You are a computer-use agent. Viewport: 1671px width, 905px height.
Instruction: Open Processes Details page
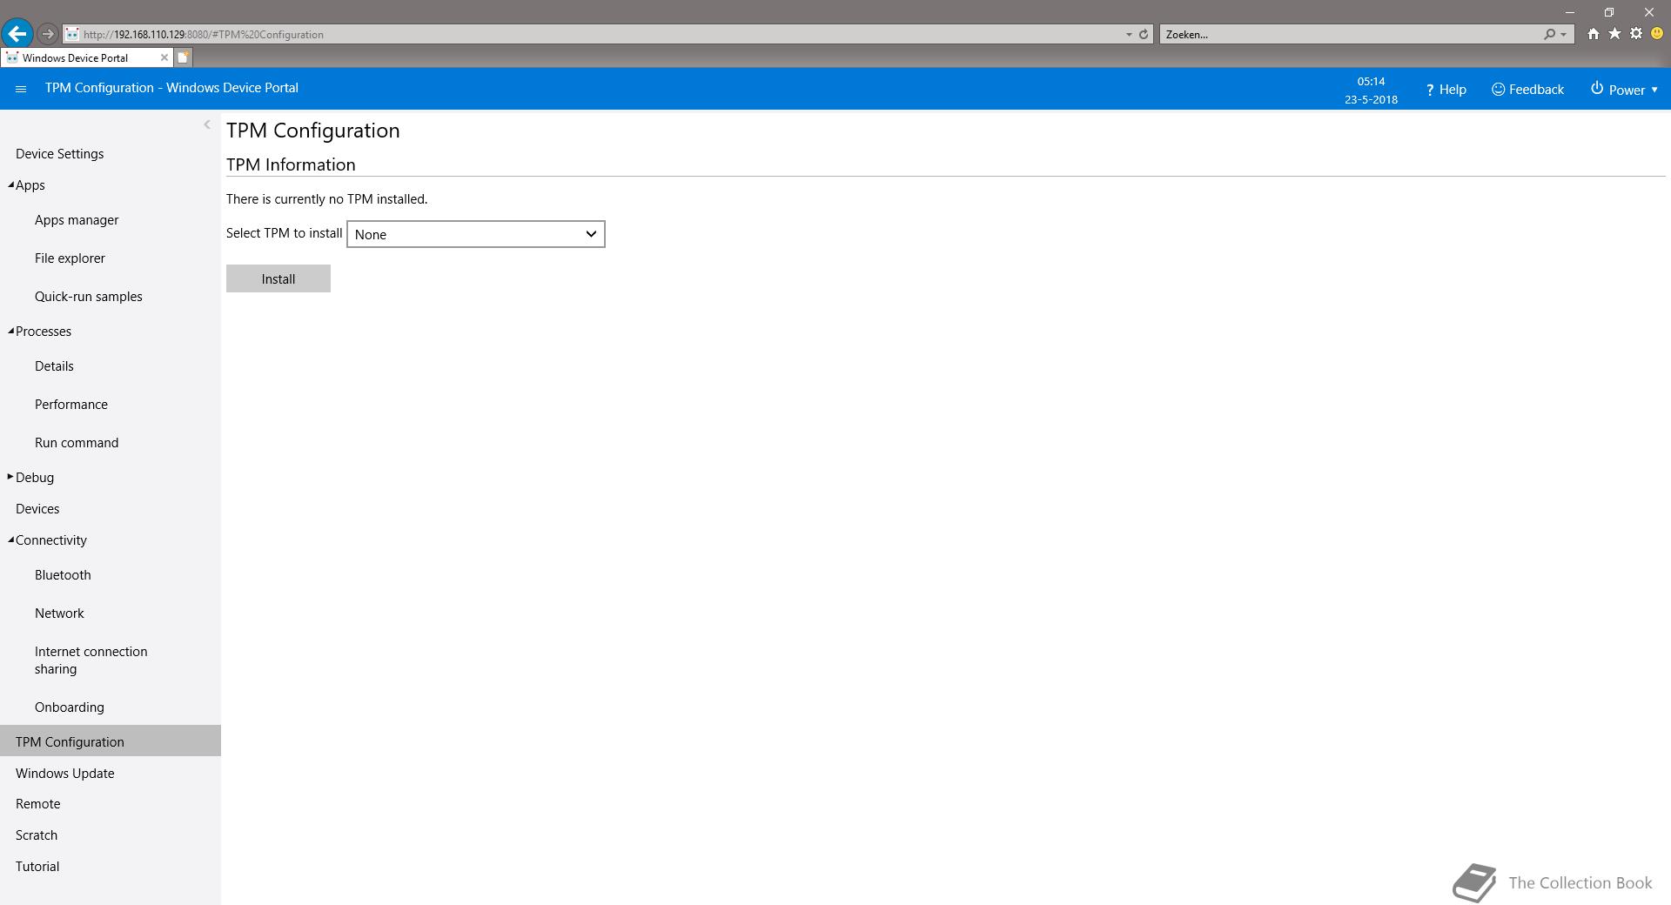click(54, 366)
